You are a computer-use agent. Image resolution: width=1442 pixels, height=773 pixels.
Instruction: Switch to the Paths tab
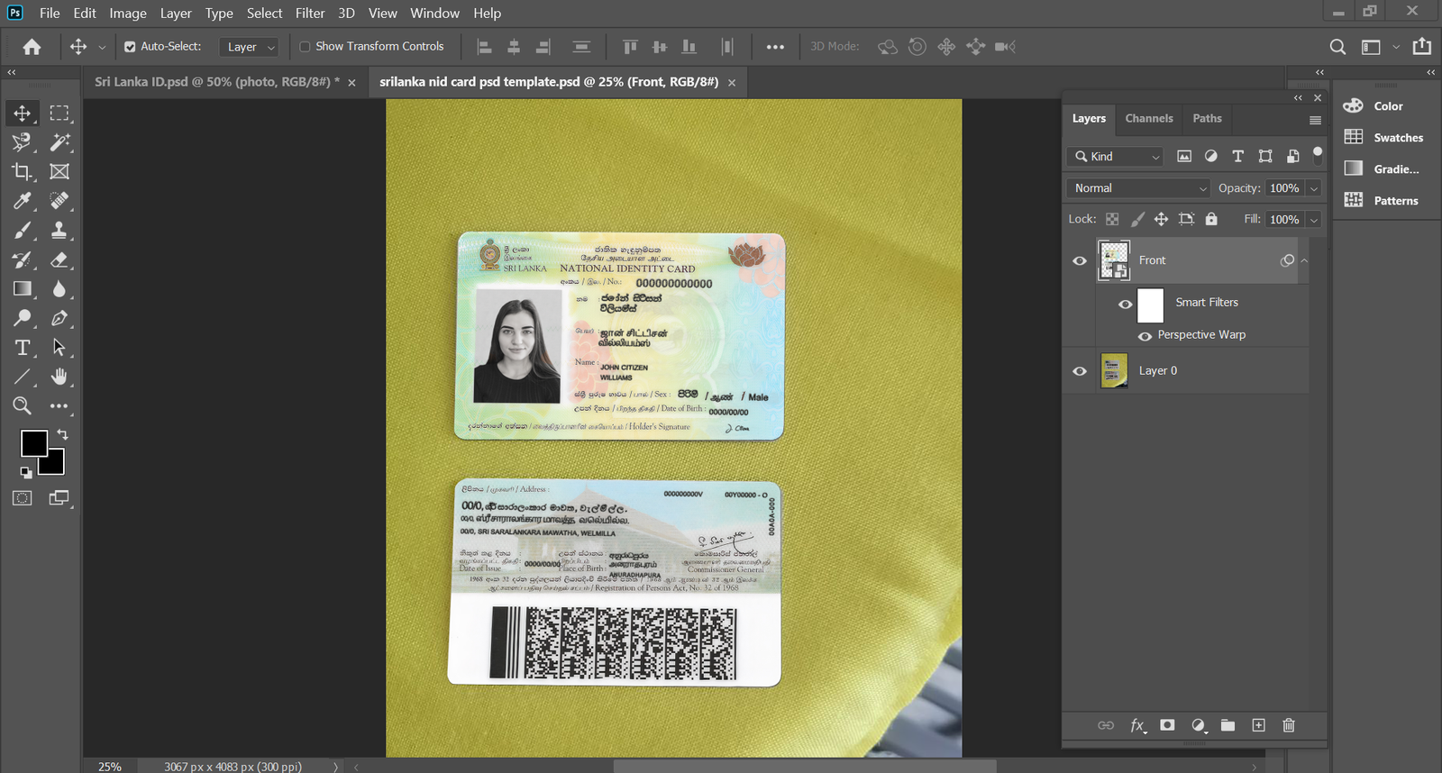click(1207, 118)
